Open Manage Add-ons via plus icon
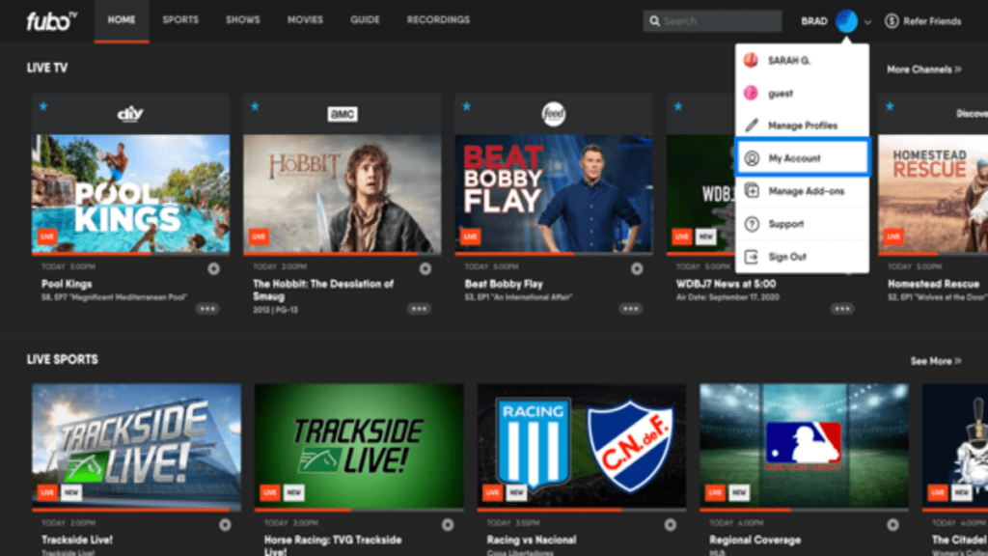Screen dimensions: 988x556 [x=754, y=190]
